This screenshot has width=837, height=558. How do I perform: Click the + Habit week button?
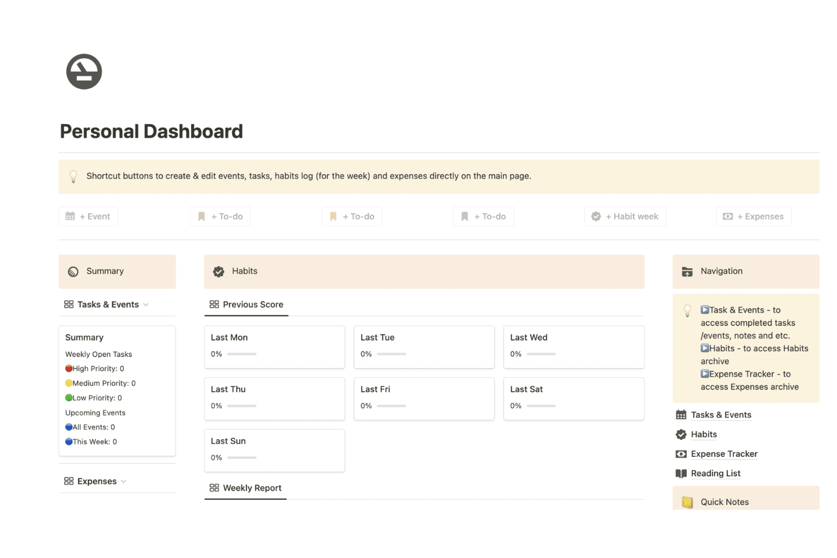625,217
